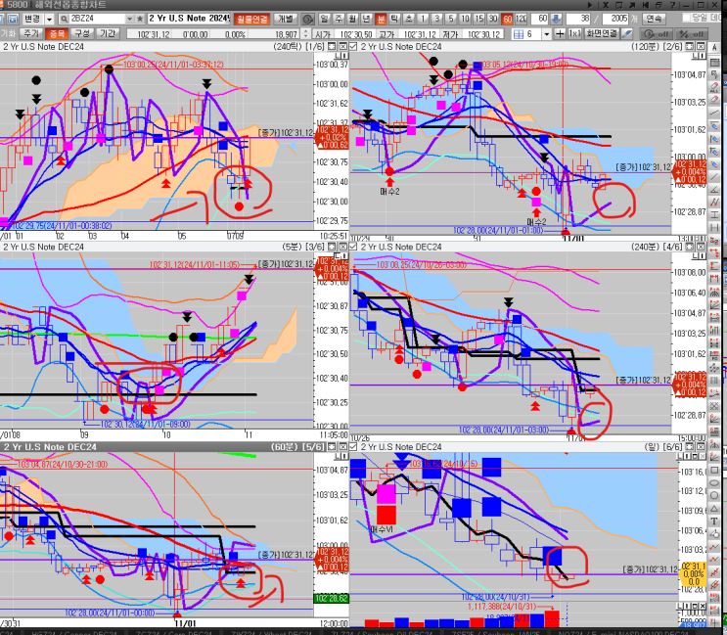Select the triangle shape tool in sidebar
The height and width of the screenshot is (635, 727).
point(714,509)
